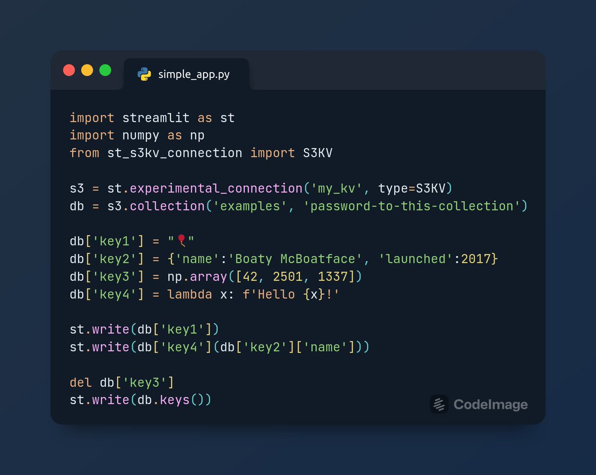Click the f-string 'Hello {x}!'

tap(292, 294)
